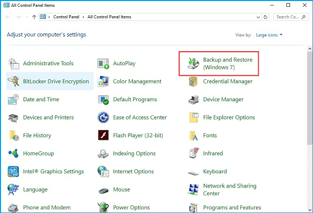This screenshot has width=313, height=213.
Task: Click the Administrative Tools label
Action: tap(48, 64)
